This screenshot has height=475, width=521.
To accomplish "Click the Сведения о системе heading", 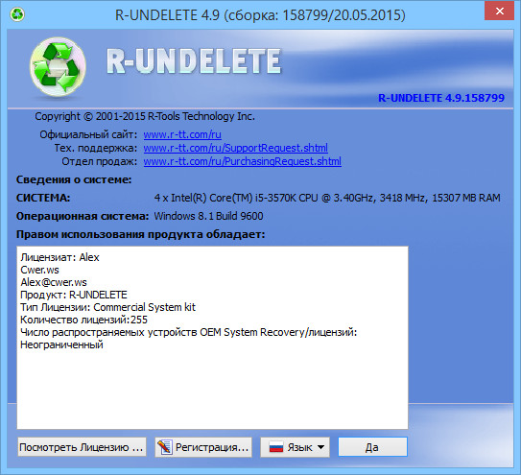I will (74, 179).
